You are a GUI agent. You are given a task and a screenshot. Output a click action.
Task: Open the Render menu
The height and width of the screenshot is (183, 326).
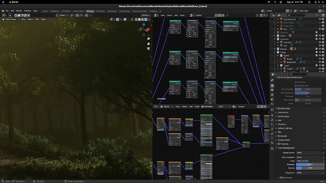[19, 11]
